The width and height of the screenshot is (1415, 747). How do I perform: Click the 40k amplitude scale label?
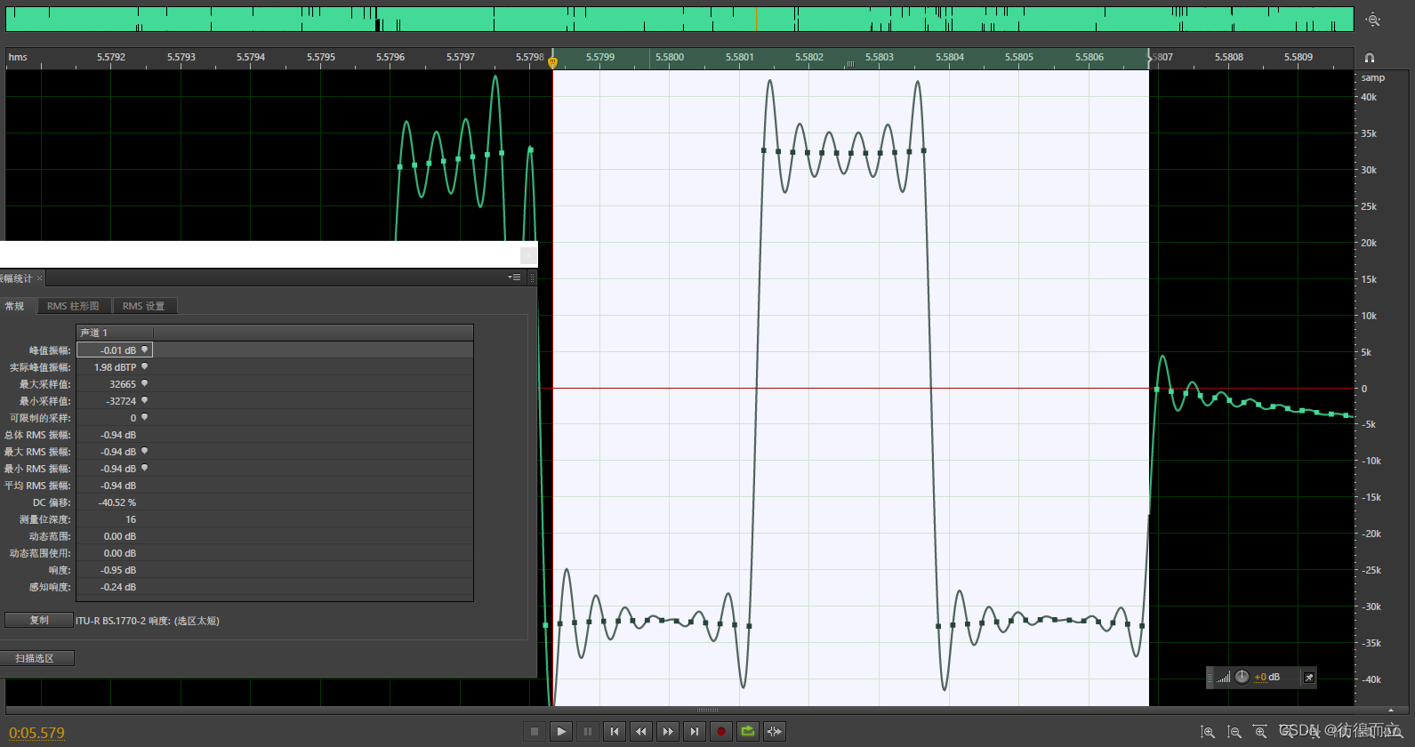coord(1369,97)
